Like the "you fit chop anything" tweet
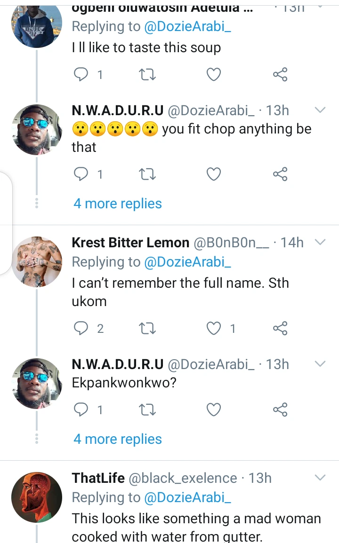The width and height of the screenshot is (339, 543). coord(214,175)
